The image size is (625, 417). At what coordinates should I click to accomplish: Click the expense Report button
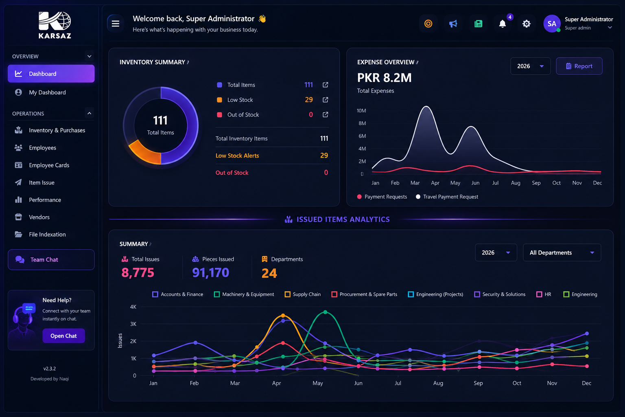[x=579, y=66]
